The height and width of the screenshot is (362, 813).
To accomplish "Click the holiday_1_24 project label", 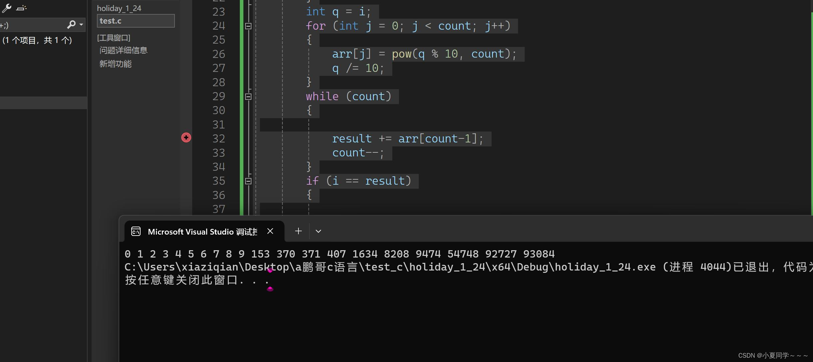I will (x=119, y=8).
